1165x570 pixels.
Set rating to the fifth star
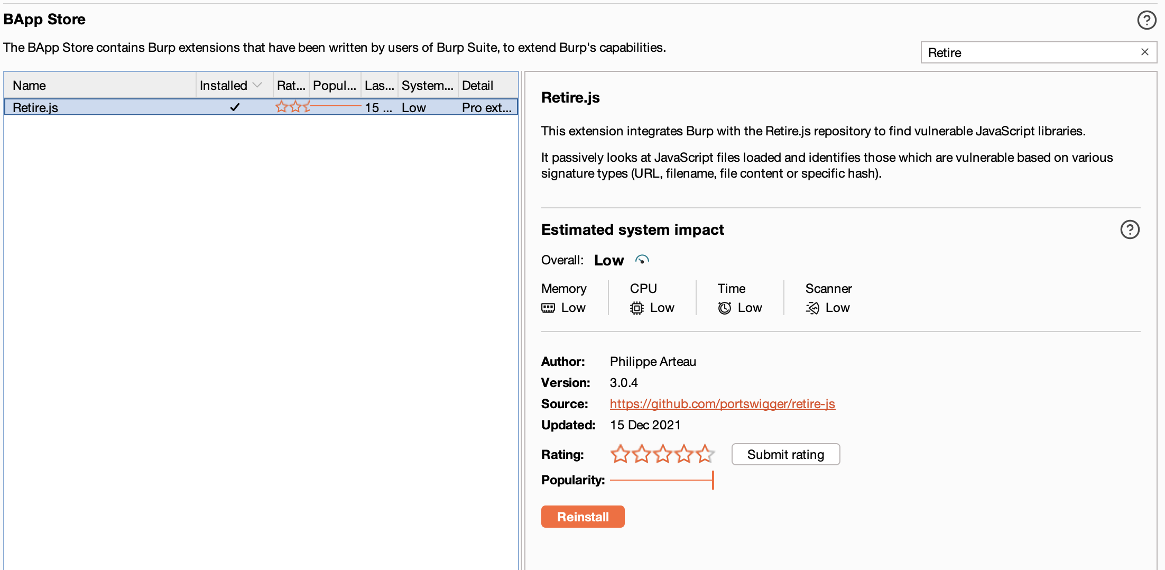[705, 454]
